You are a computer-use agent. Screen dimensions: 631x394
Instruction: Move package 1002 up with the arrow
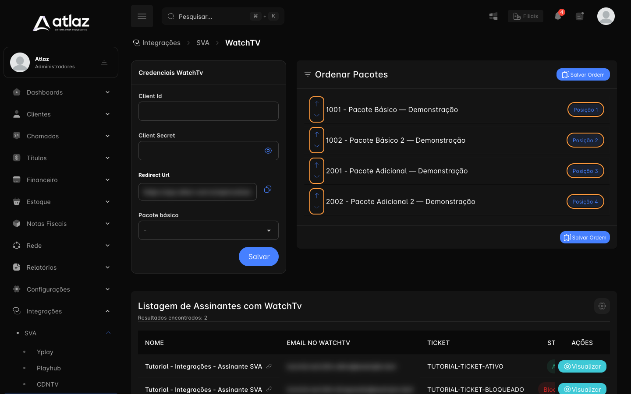point(317,134)
